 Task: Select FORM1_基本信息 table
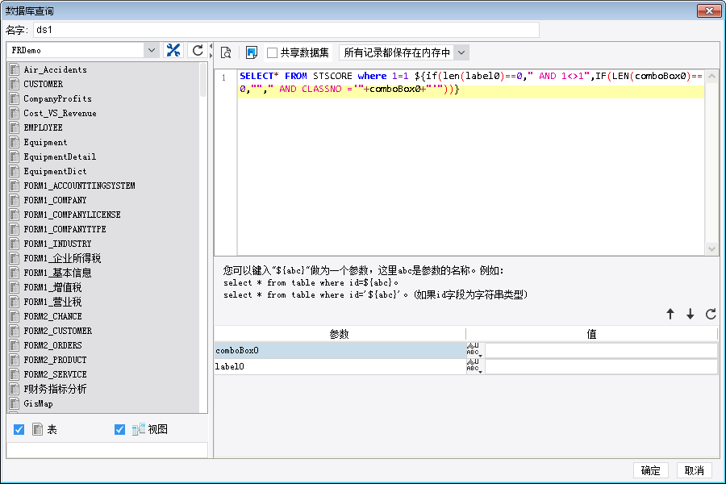57,273
